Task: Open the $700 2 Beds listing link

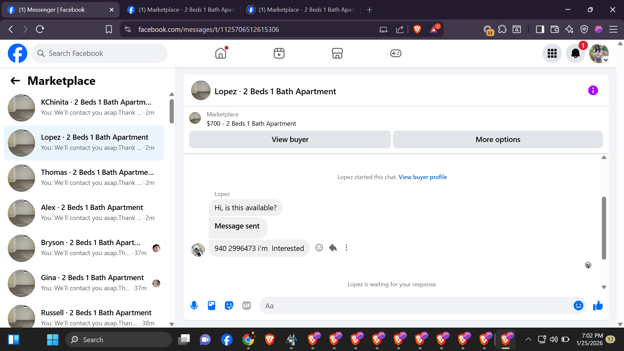Action: [251, 123]
